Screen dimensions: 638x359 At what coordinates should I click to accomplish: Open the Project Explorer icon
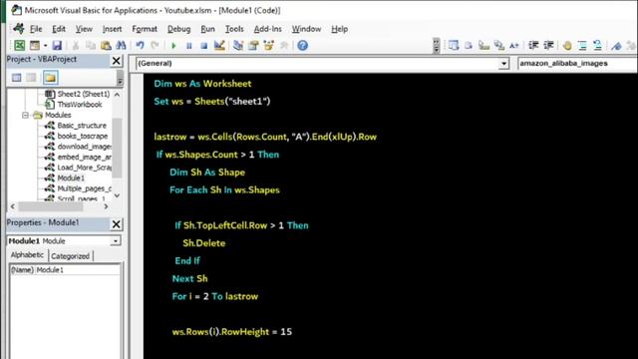pos(238,45)
